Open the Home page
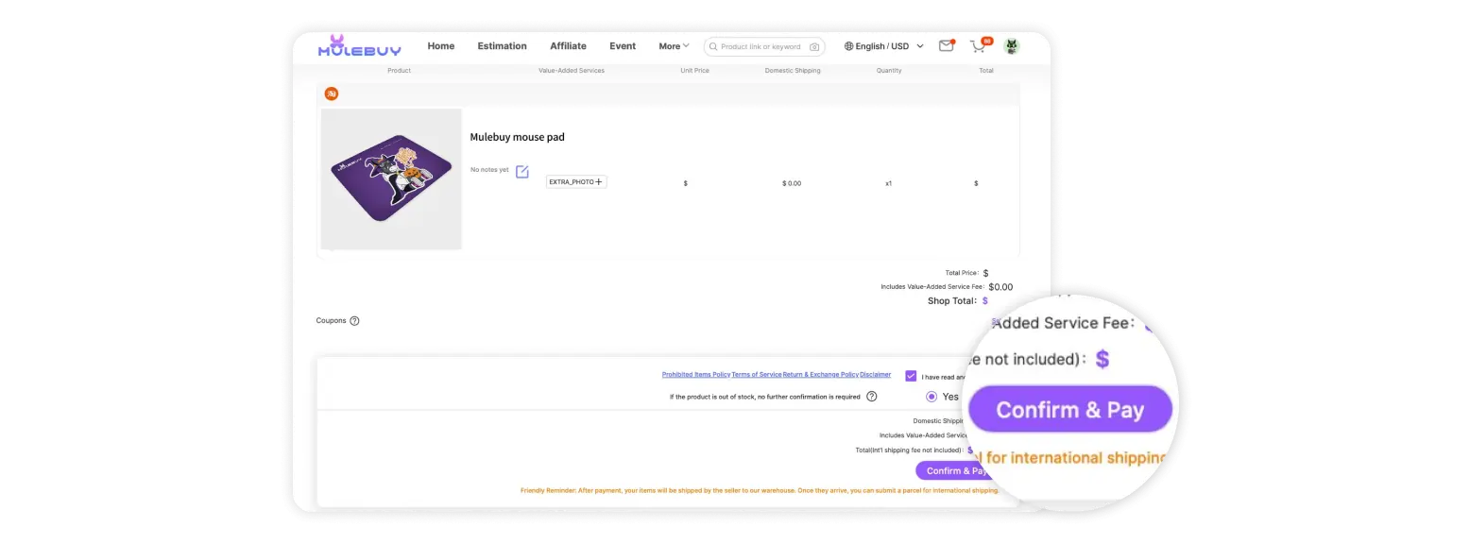Viewport: 1470px width, 544px height. (x=440, y=45)
